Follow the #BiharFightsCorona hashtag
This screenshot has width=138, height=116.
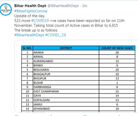[x=31, y=11]
